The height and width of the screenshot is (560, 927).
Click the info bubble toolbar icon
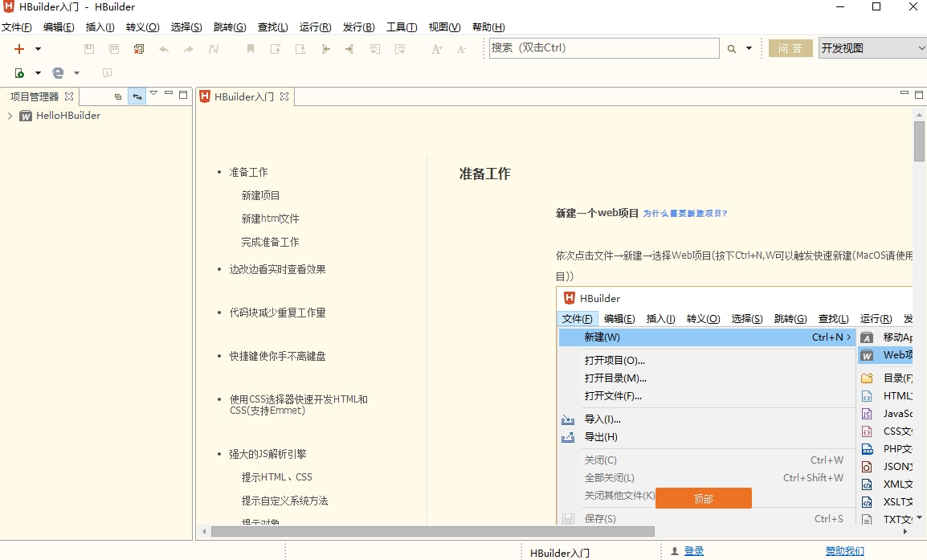click(x=107, y=73)
